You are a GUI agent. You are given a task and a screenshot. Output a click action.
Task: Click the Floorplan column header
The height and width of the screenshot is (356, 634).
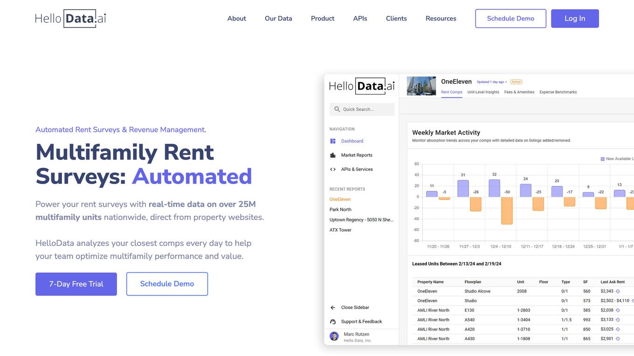pyautogui.click(x=473, y=282)
